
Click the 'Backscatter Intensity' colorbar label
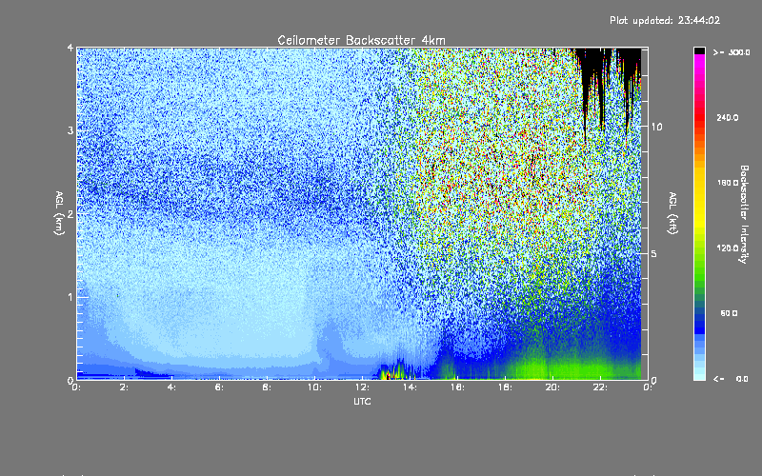point(744,214)
